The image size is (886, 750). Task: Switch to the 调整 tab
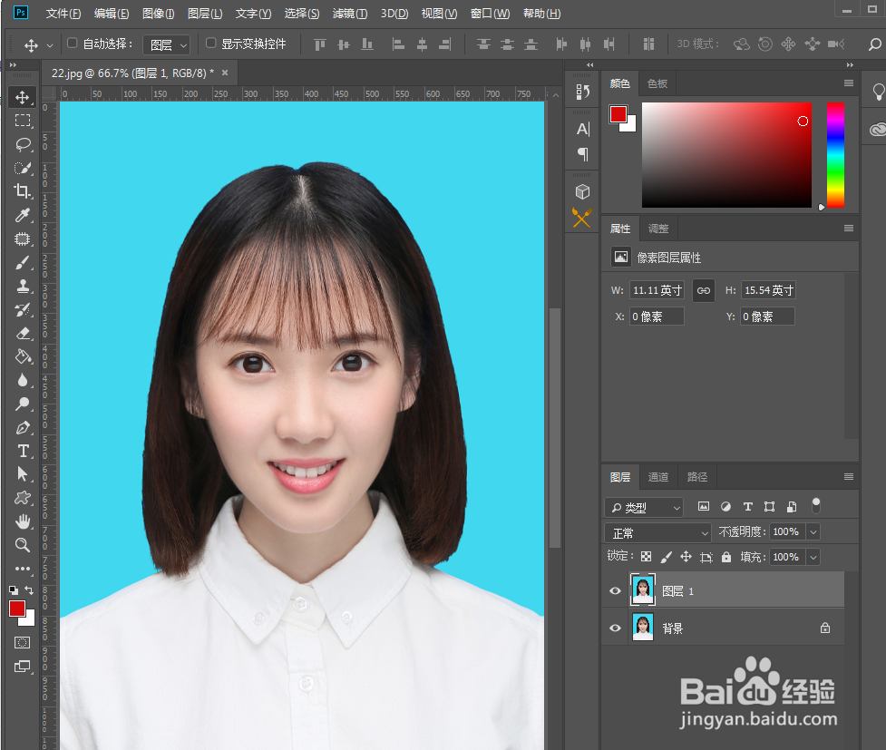pos(658,229)
